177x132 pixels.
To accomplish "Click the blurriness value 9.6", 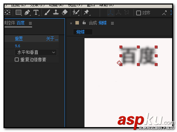I will pos(17,46).
